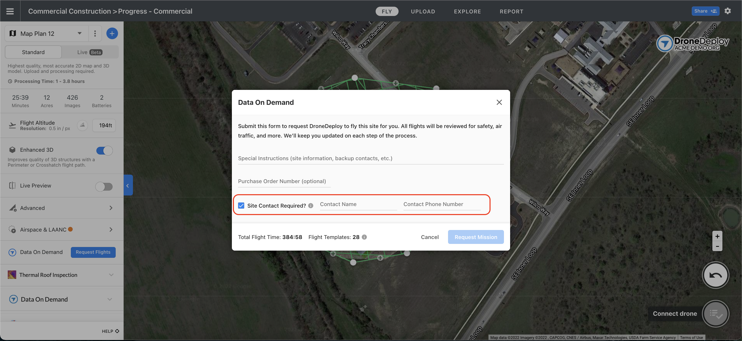The height and width of the screenshot is (341, 742).
Task: Open the settings gear icon
Action: click(728, 11)
